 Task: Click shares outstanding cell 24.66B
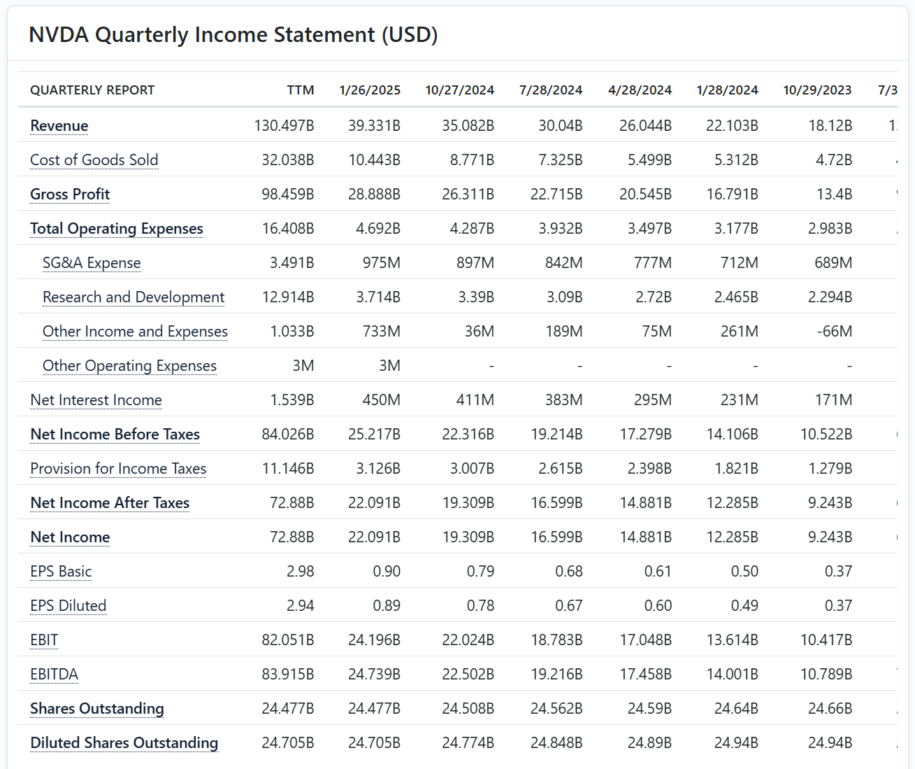(830, 709)
